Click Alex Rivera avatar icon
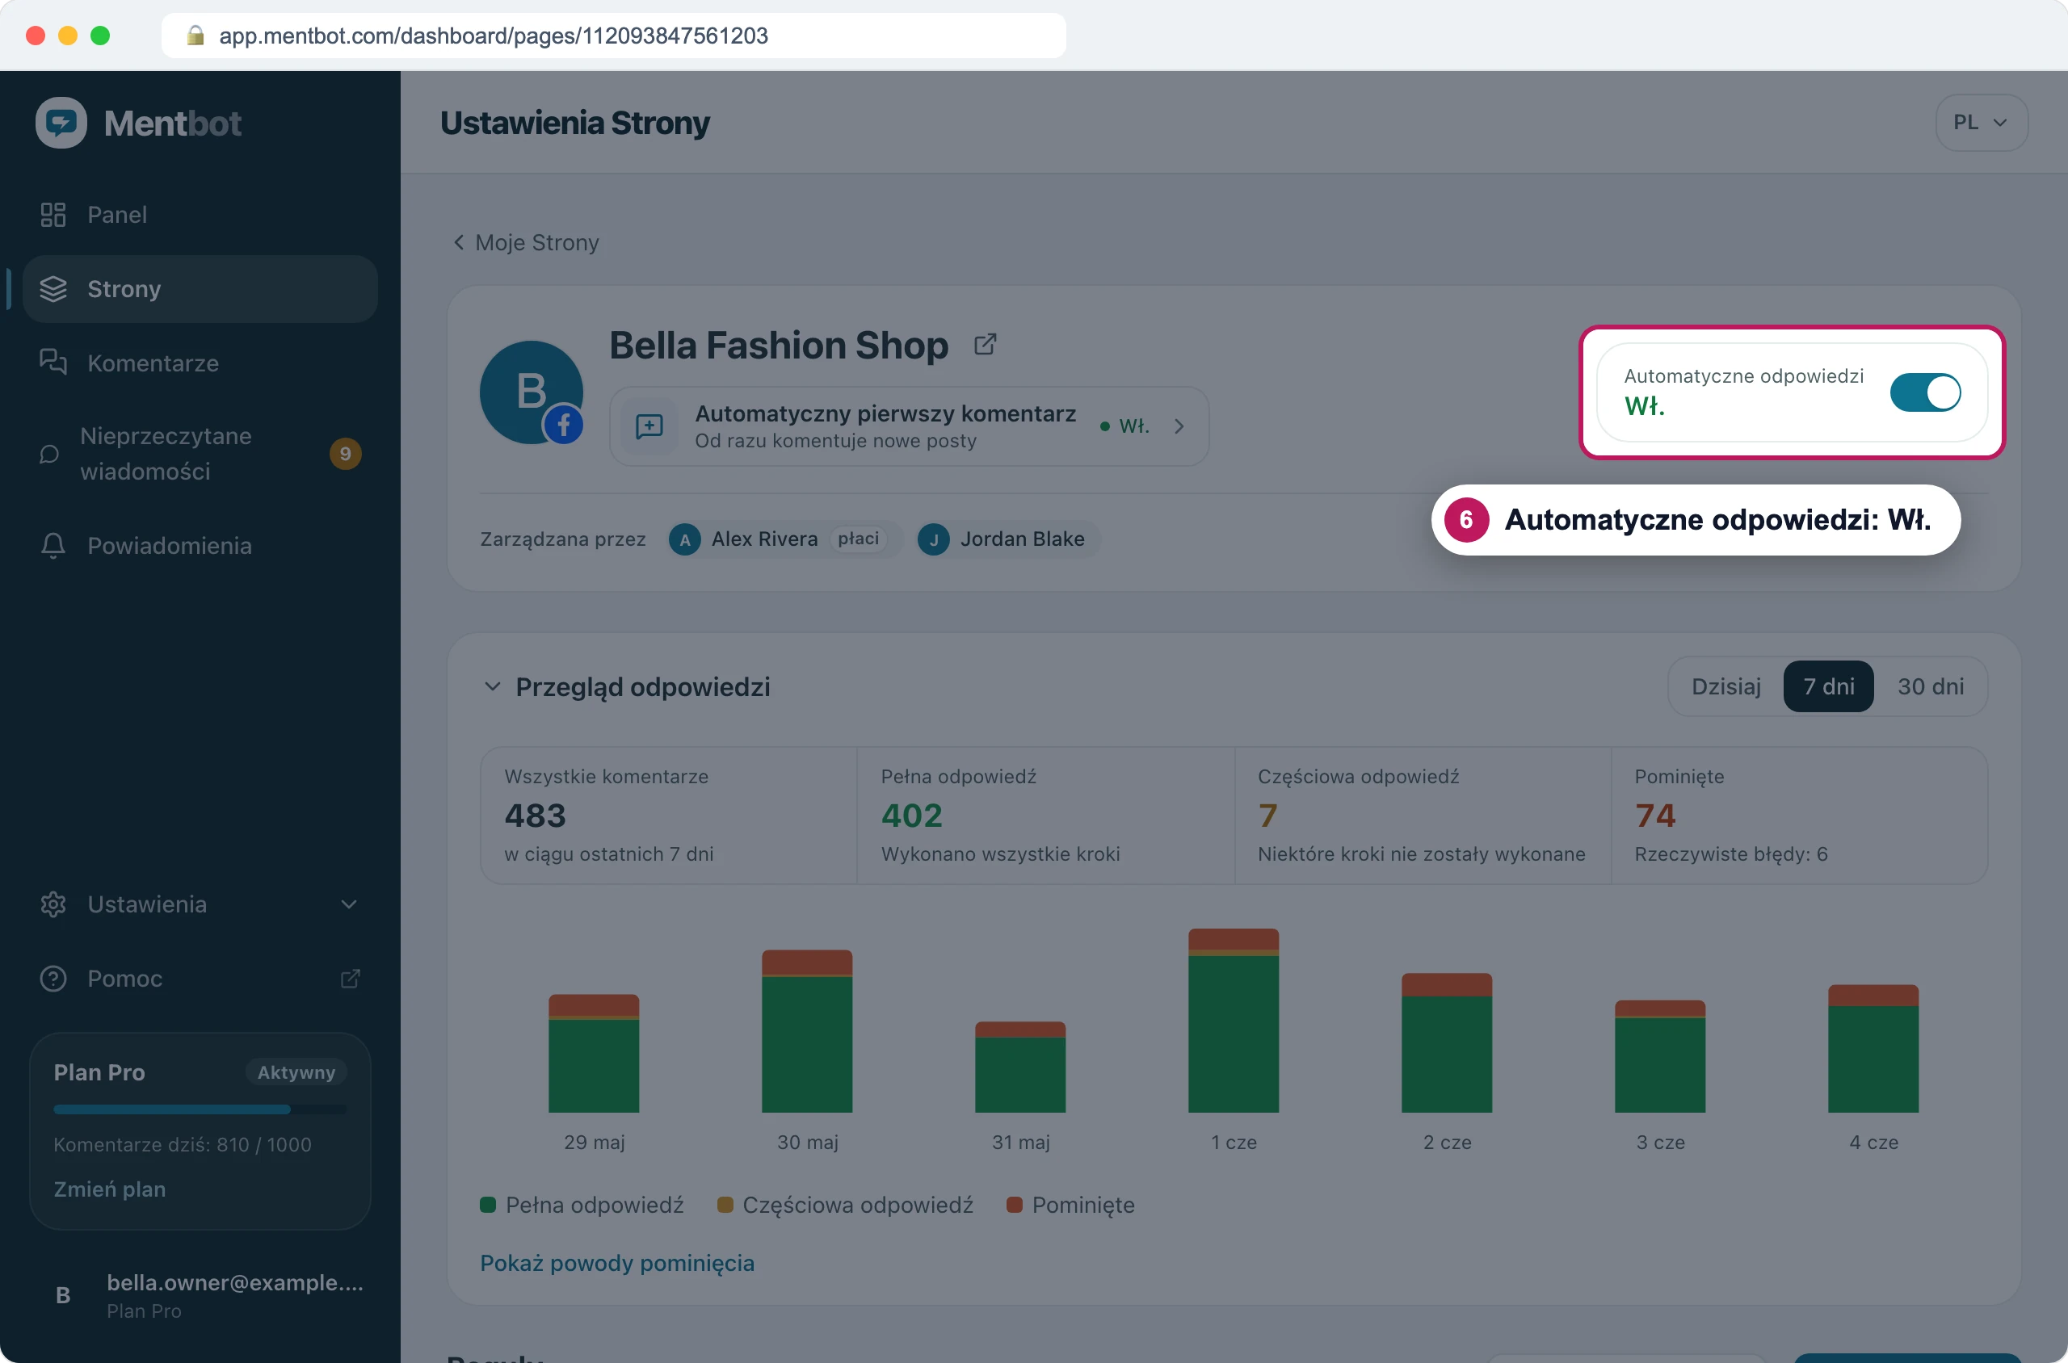Screen dimensions: 2068x1363 coord(684,540)
